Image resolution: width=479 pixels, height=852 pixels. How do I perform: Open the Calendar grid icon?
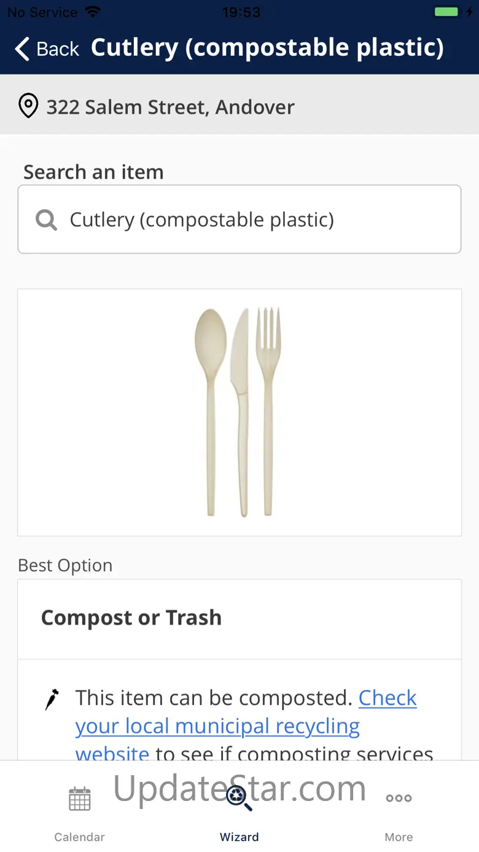pos(80,799)
